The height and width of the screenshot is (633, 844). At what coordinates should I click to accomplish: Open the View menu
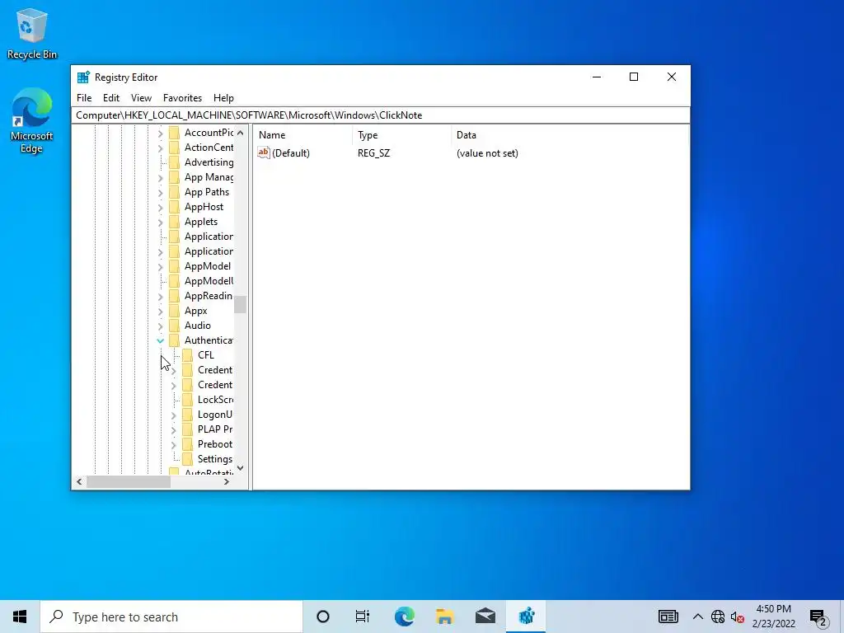coord(141,98)
